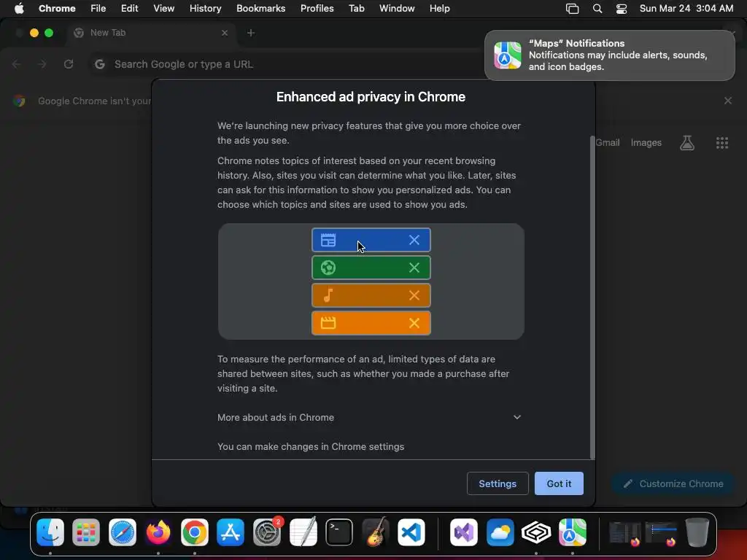Screen dimensions: 747x560
Task: Remove the music note topic chip
Action: [x=414, y=295]
